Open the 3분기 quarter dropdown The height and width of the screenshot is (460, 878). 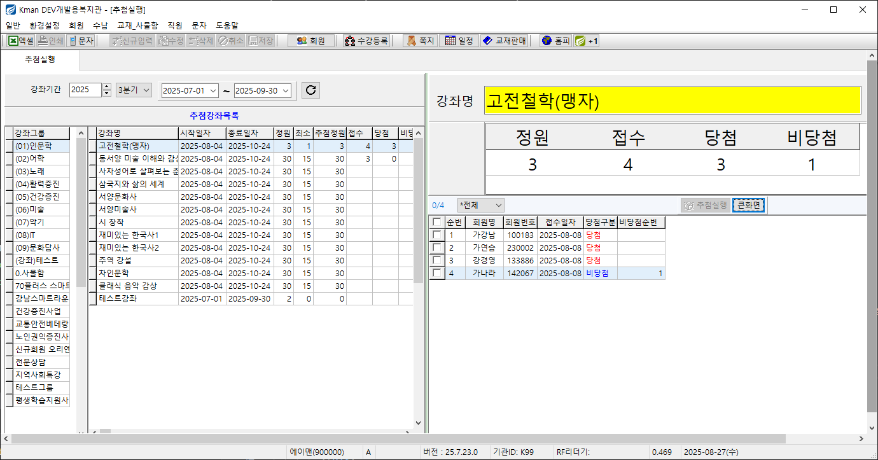point(134,90)
